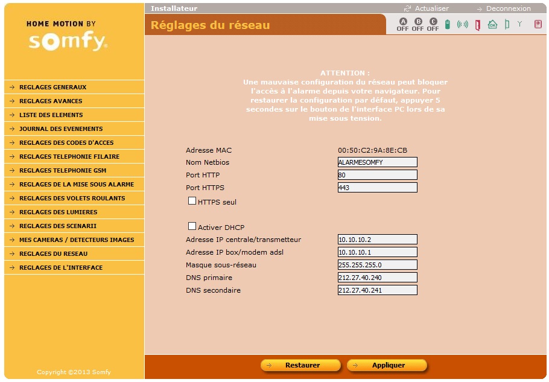
Task: Click the Nom Netbios input field
Action: [x=378, y=162]
